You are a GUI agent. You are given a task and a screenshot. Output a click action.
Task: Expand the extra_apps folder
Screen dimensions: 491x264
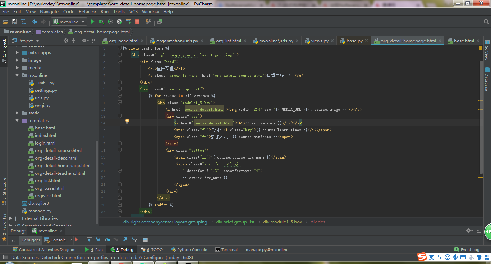(17, 53)
